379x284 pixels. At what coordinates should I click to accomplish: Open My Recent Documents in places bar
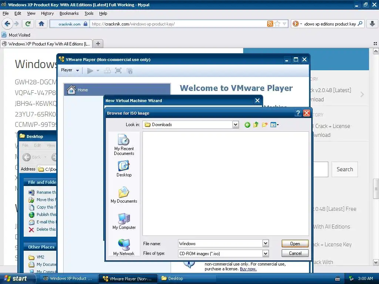(x=124, y=145)
